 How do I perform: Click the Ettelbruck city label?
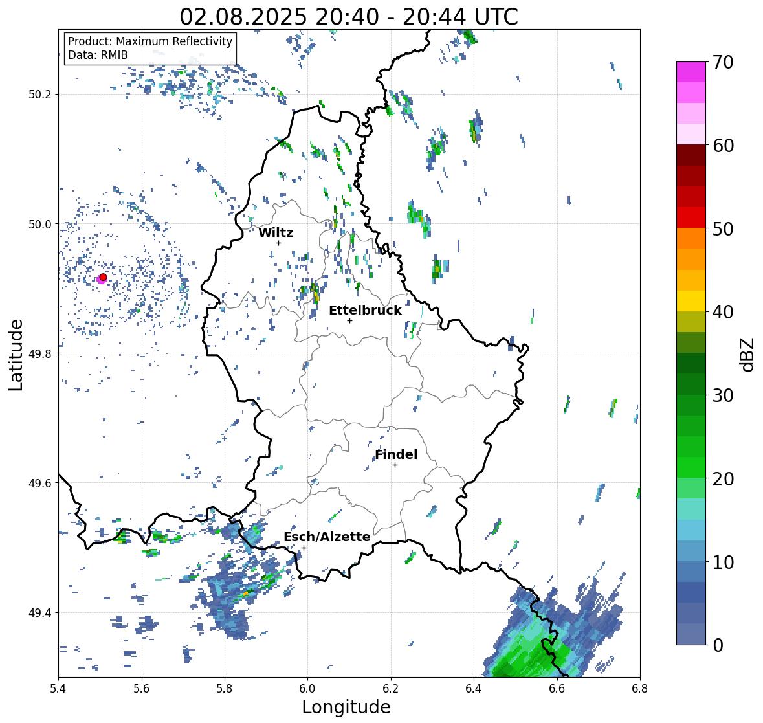[365, 310]
